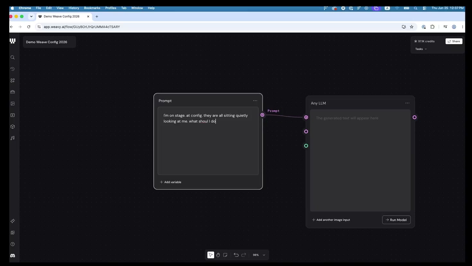Click the Any LLM generated text output area
The image size is (472, 266).
pos(360,161)
